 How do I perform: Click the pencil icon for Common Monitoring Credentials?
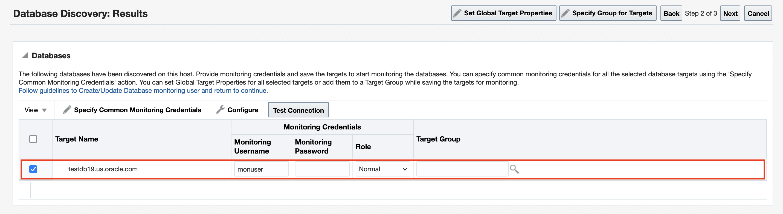point(67,110)
